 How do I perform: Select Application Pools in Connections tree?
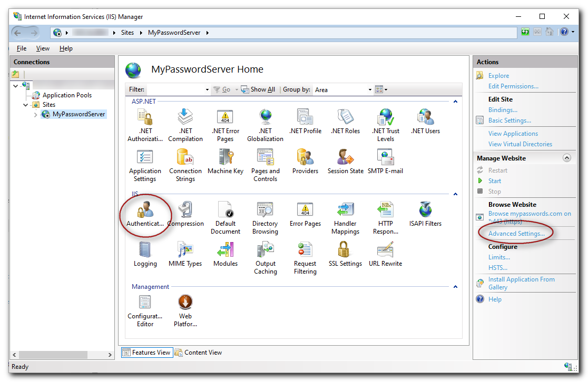point(67,95)
